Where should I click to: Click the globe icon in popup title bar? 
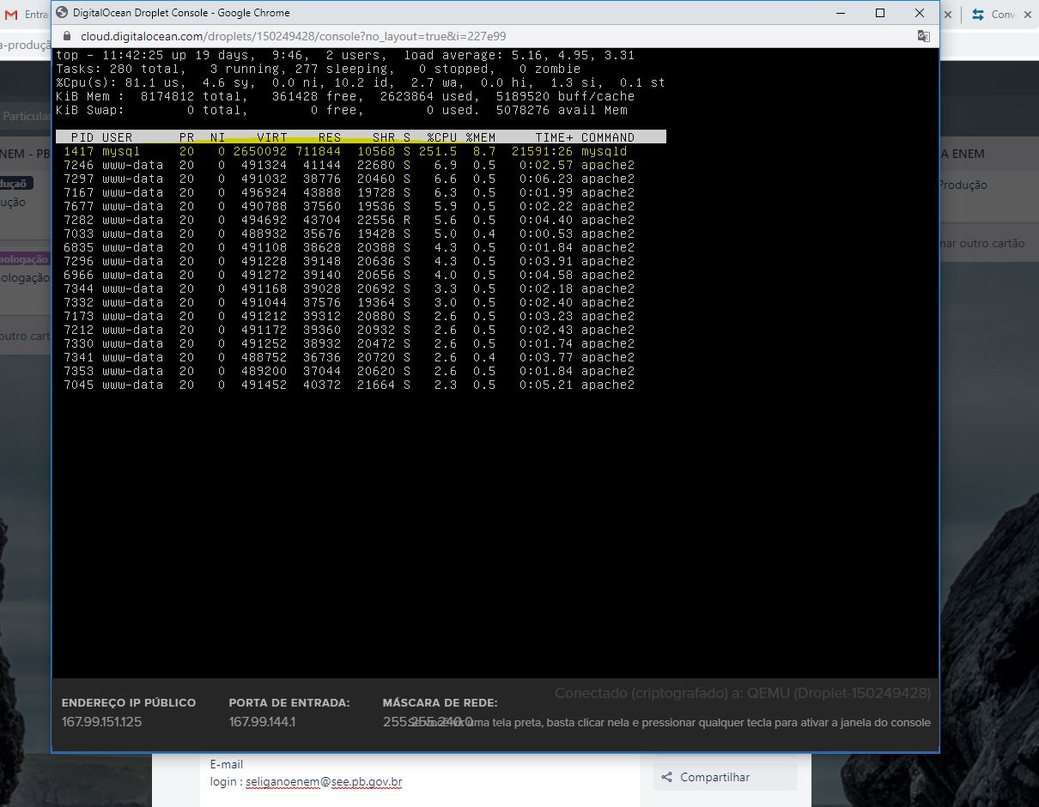62,13
